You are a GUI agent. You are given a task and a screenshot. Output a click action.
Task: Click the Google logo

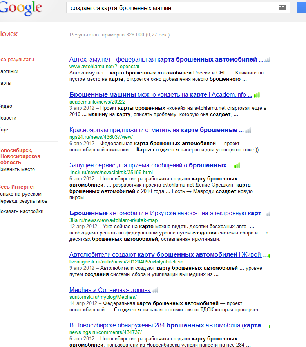tap(21, 8)
